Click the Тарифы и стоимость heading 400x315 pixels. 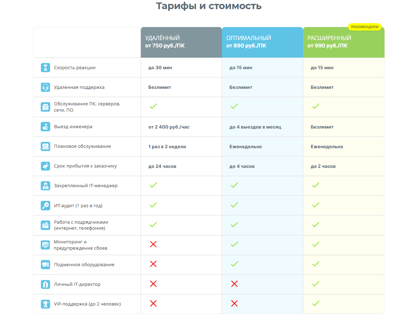209,6
